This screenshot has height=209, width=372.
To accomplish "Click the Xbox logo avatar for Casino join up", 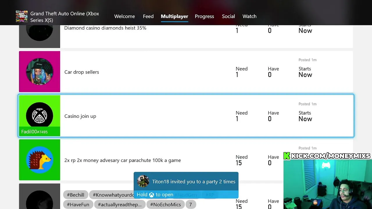I will pos(40,116).
